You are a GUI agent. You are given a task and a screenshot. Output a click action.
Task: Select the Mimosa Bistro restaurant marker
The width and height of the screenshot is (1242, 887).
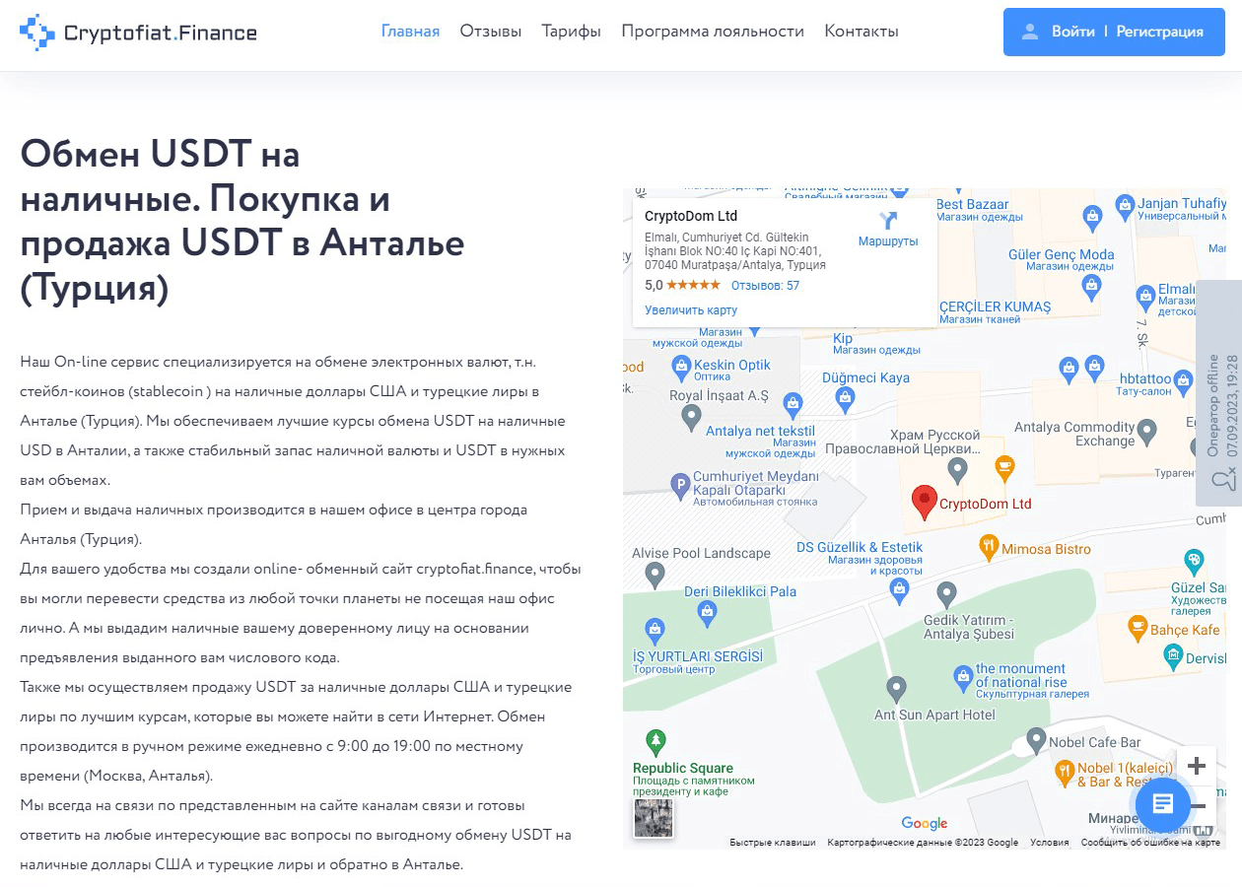point(989,546)
